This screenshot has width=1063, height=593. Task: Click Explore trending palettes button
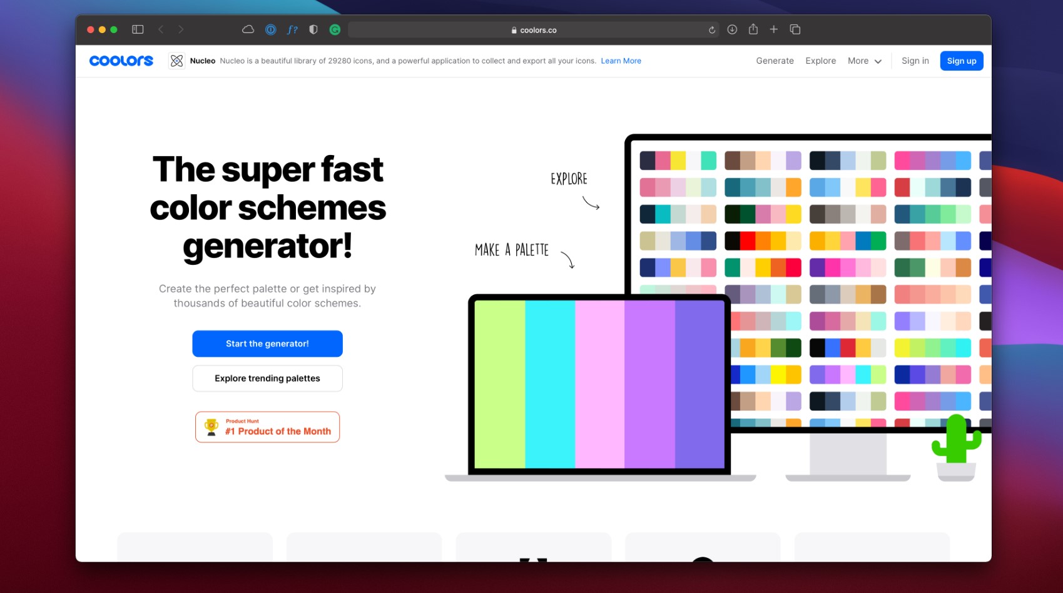point(267,378)
